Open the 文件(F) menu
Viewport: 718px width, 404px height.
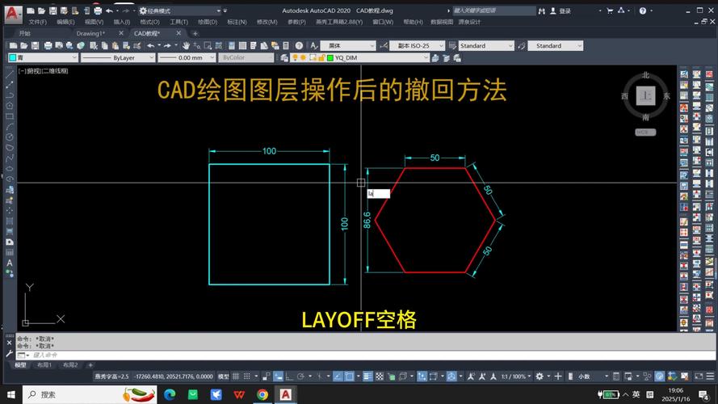click(37, 22)
